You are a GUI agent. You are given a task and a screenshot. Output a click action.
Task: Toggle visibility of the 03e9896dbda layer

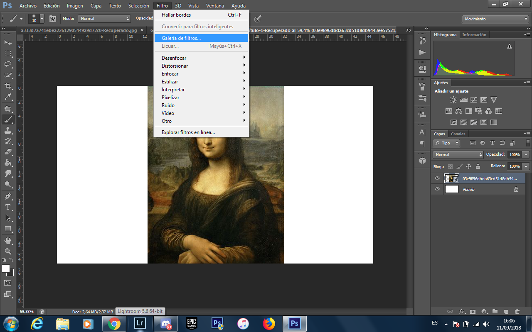[x=437, y=178]
